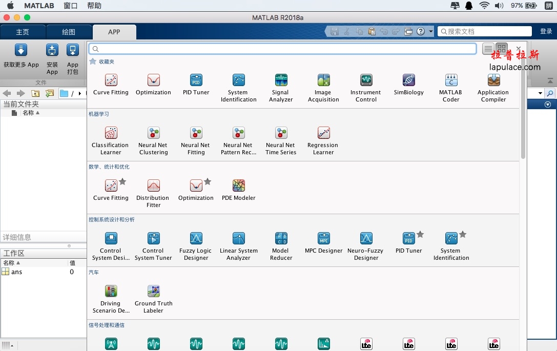557x351 pixels.
Task: Launch the Classification Learner app
Action: [111, 141]
